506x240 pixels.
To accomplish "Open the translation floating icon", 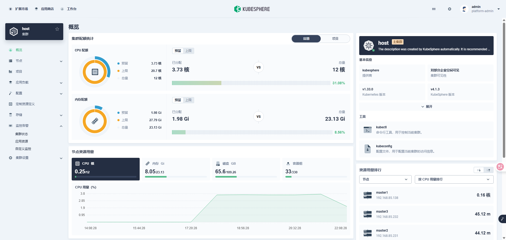I will tap(500, 167).
